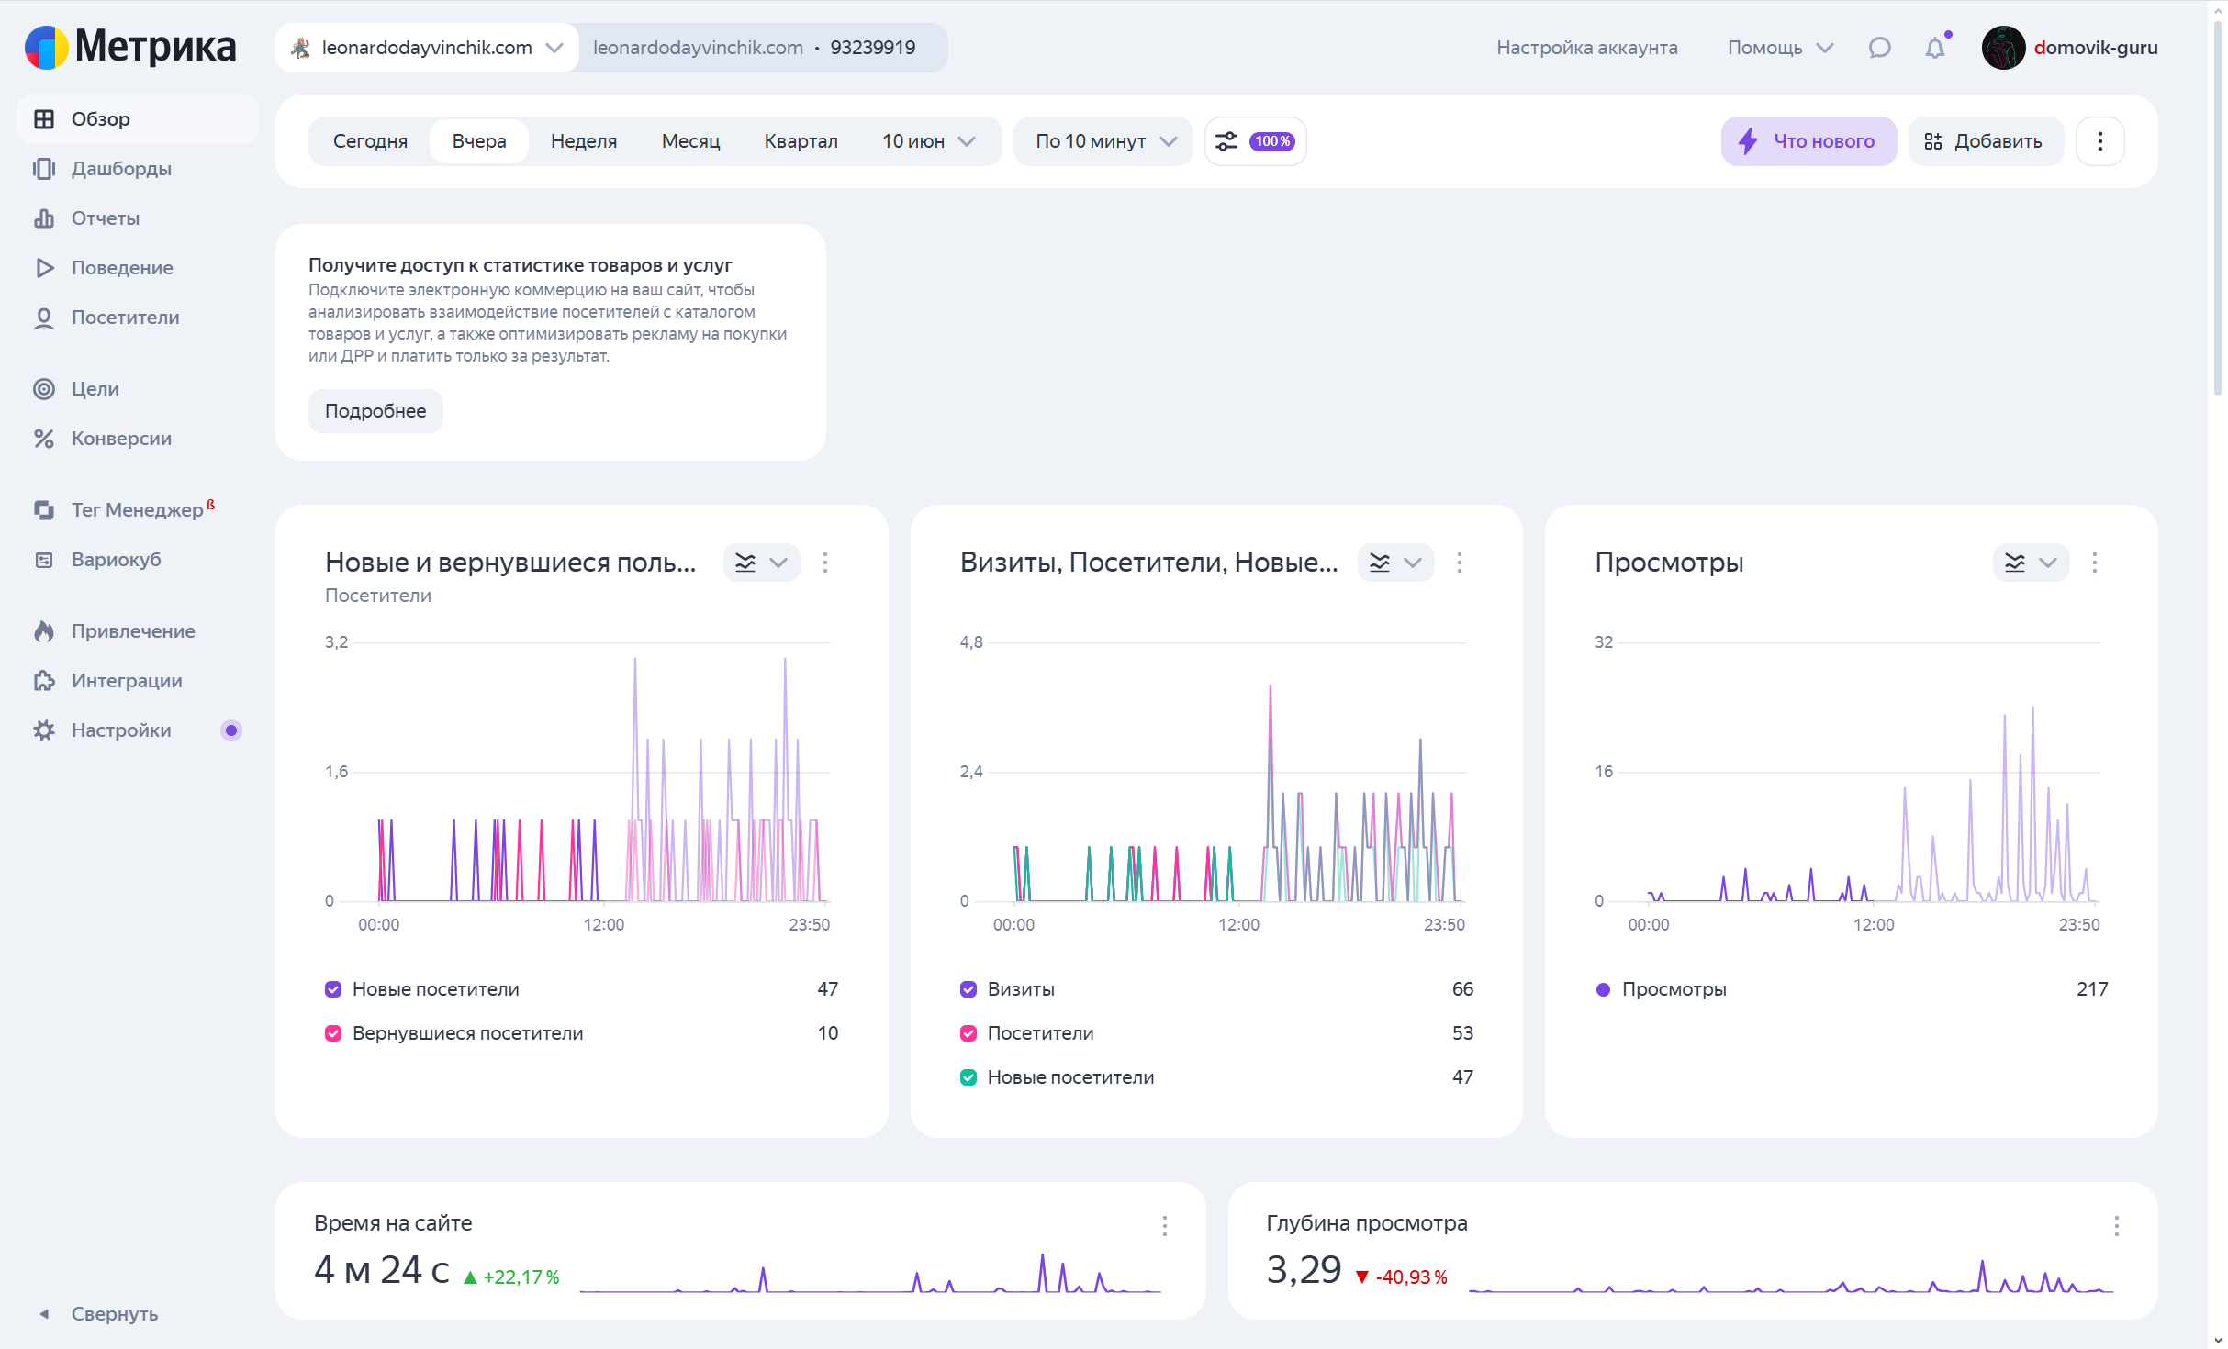Expand the leonardodayvinchik.com site selector

pyautogui.click(x=428, y=48)
